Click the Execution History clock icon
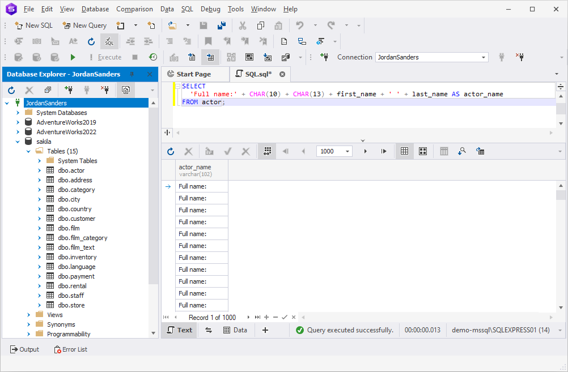The width and height of the screenshot is (568, 372). (x=153, y=57)
